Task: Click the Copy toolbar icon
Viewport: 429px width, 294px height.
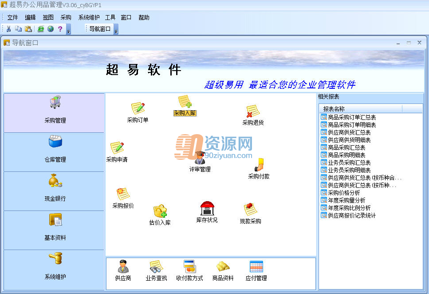Action: [18, 29]
